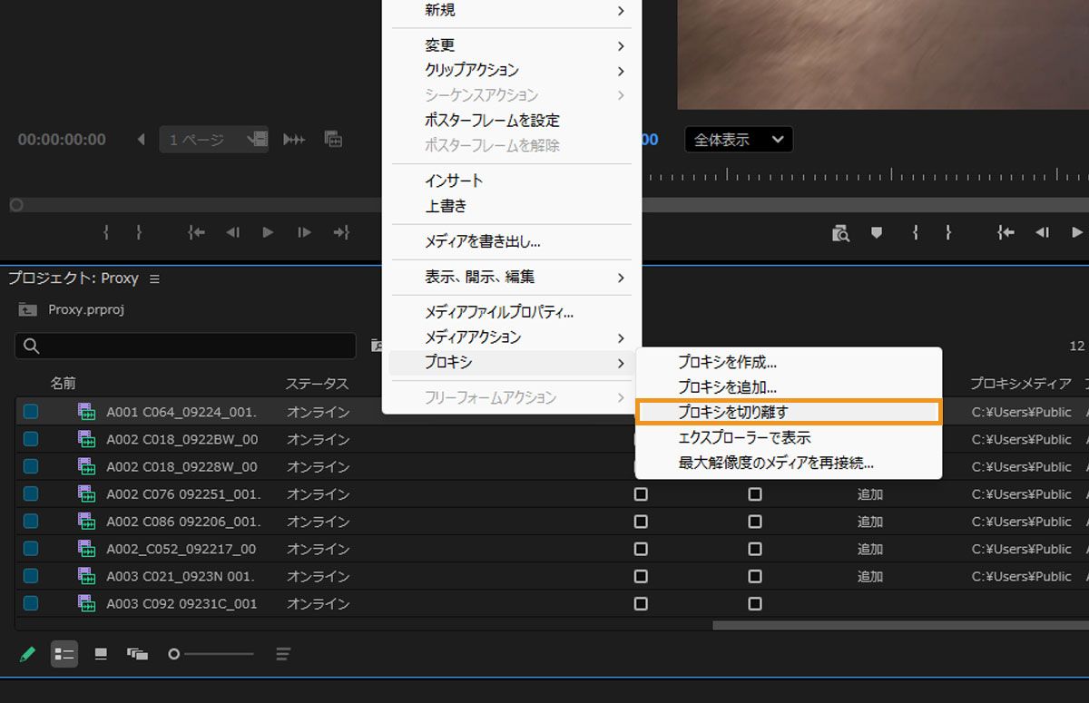Image resolution: width=1089 pixels, height=703 pixels.
Task: Switch Project panel to icon view
Action: point(100,654)
